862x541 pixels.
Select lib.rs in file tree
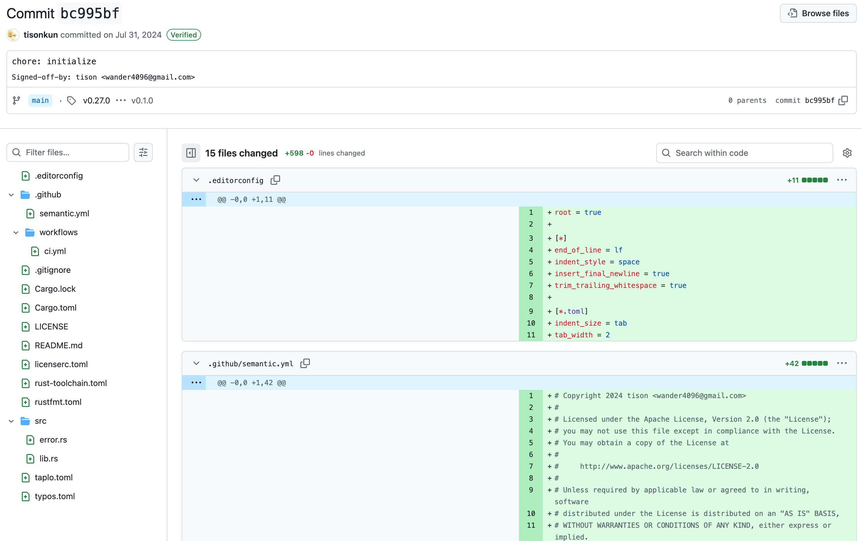point(48,459)
